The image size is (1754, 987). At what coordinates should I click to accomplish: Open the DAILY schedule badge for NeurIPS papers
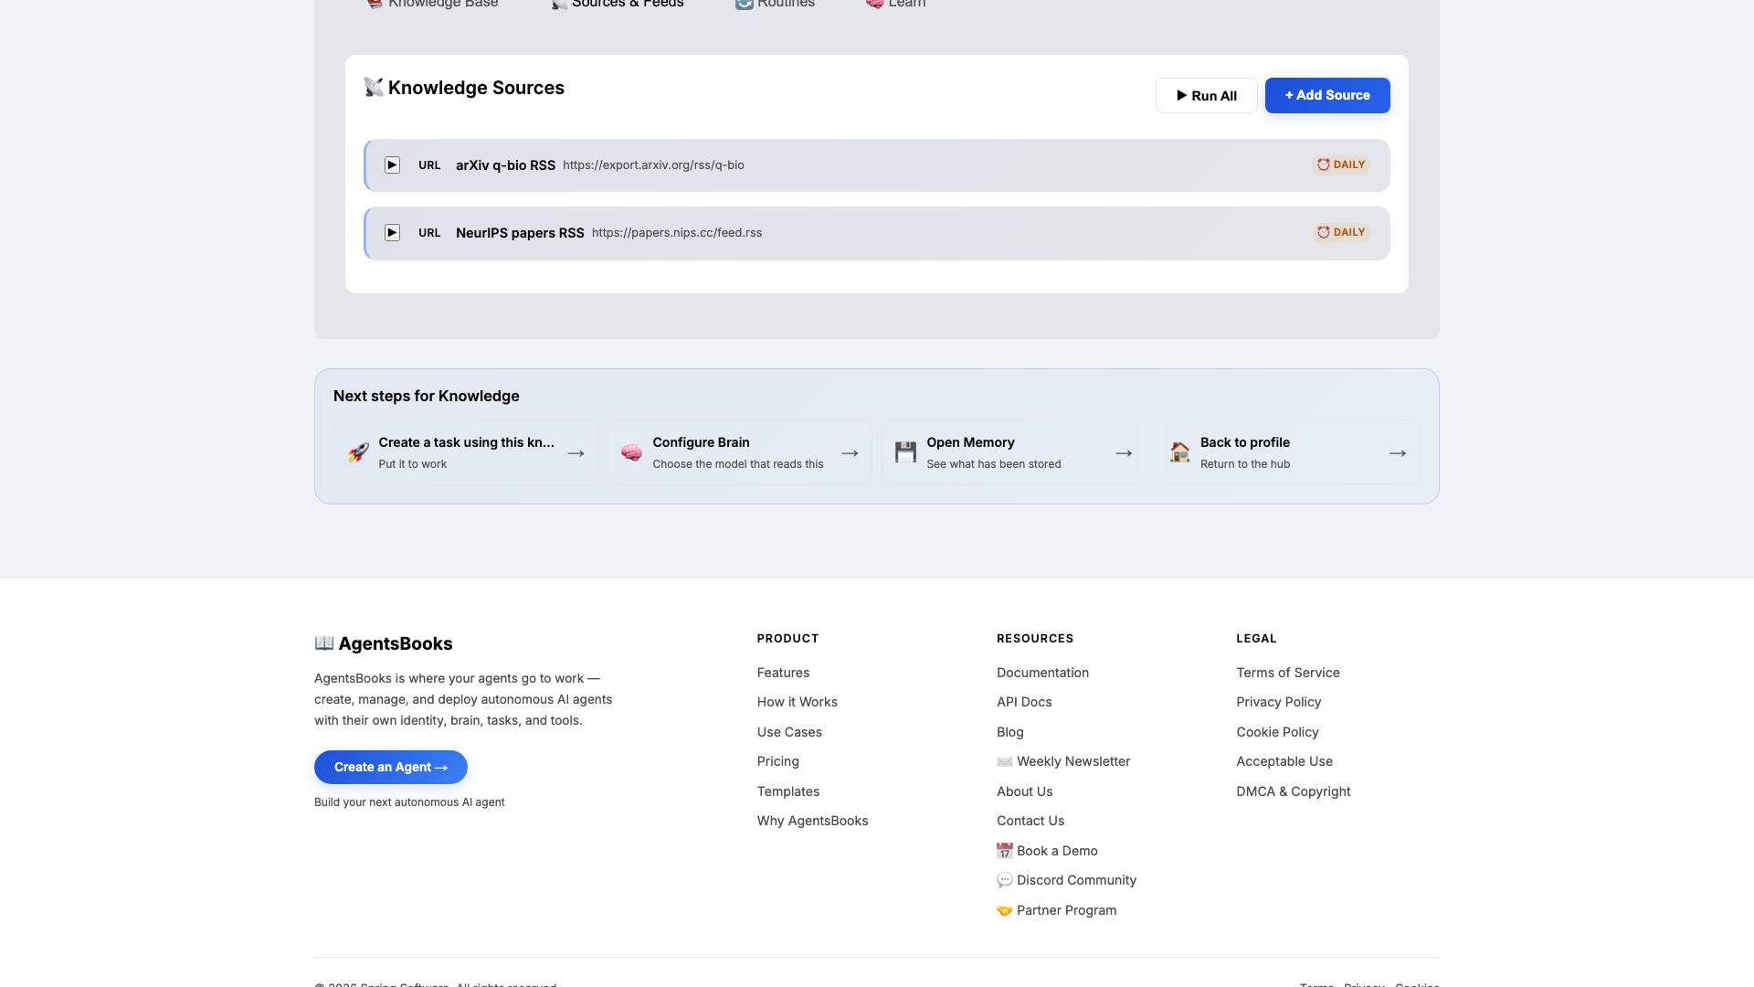pyautogui.click(x=1341, y=233)
